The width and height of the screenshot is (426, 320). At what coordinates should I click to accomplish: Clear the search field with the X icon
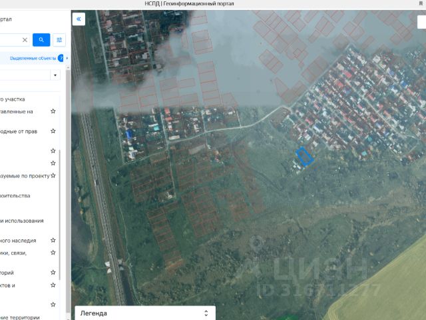pyautogui.click(x=25, y=40)
